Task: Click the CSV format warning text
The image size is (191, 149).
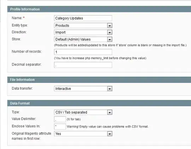Action: [108, 127]
